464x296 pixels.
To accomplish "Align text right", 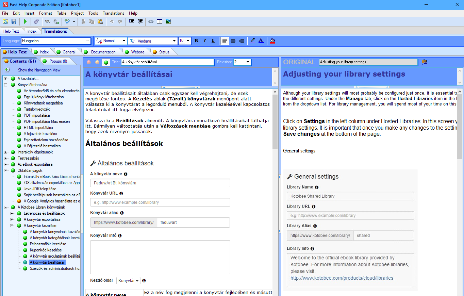I will pyautogui.click(x=242, y=41).
